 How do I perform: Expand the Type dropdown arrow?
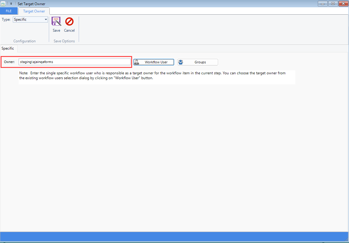46,19
